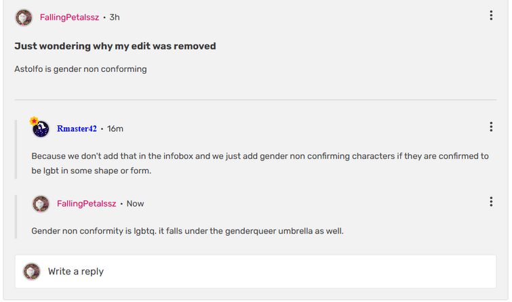Open the original post's three-dot options menu
The width and height of the screenshot is (512, 302).
click(x=491, y=16)
